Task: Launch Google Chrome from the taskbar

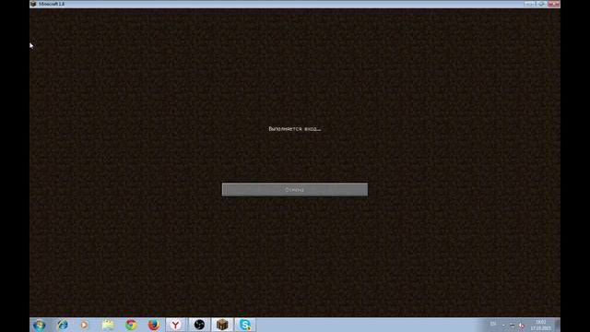Action: (x=131, y=325)
